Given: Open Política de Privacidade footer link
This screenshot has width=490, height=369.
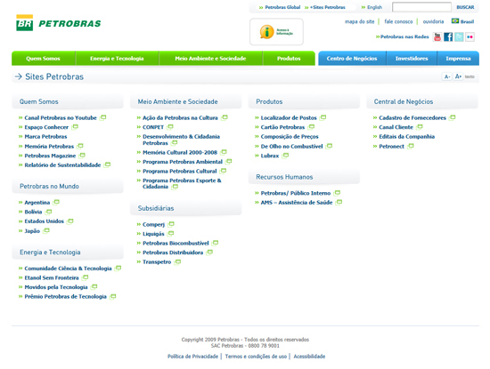Looking at the screenshot, I should click(x=192, y=357).
